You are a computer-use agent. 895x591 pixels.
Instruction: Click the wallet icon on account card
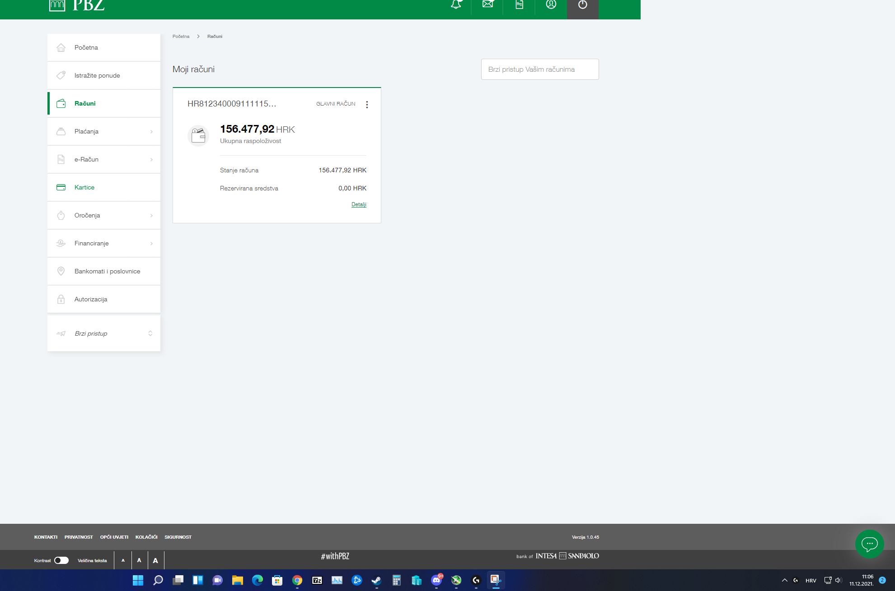[198, 135]
